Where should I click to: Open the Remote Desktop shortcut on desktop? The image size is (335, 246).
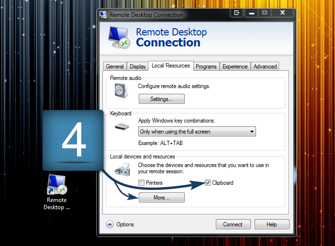57,192
